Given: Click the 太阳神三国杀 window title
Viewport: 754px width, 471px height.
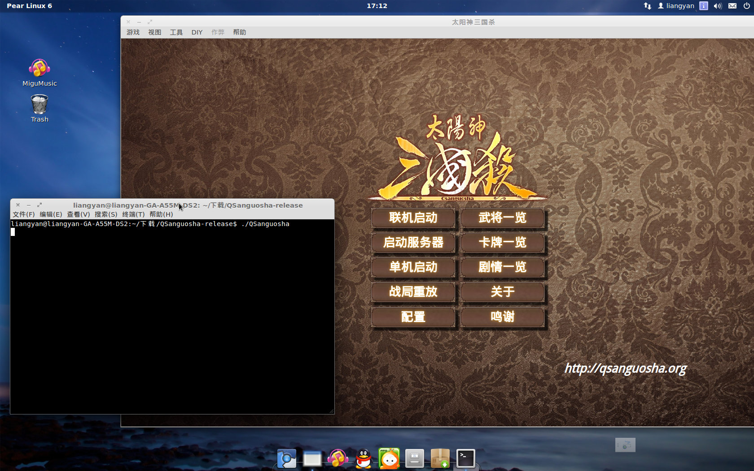Looking at the screenshot, I should 473,22.
